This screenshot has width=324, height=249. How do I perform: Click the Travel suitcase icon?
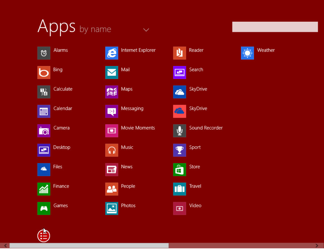[x=180, y=189]
